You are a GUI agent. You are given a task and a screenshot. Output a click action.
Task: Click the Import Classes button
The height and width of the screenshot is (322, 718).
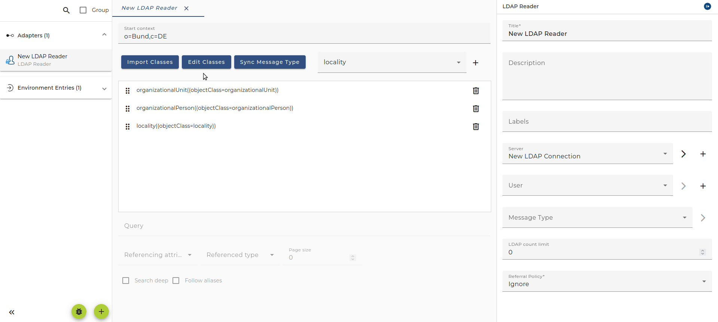[x=150, y=62]
